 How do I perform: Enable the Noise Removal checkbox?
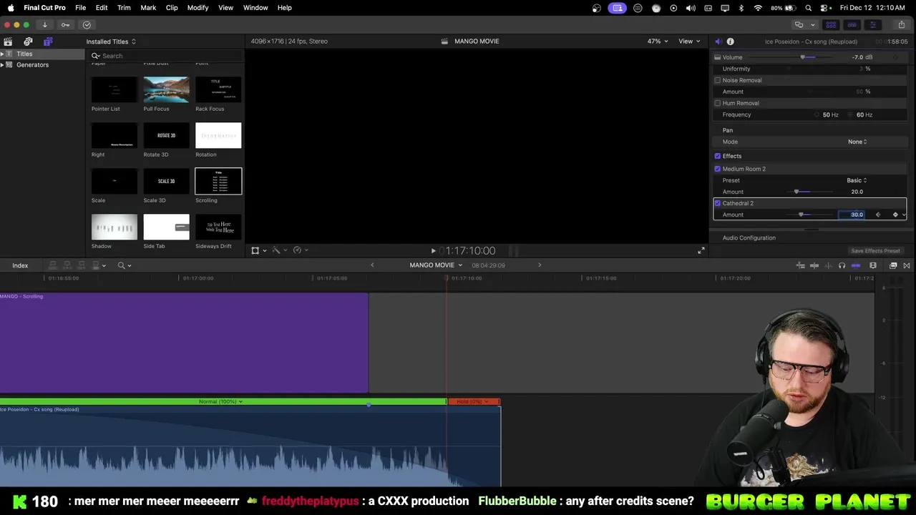pos(718,80)
